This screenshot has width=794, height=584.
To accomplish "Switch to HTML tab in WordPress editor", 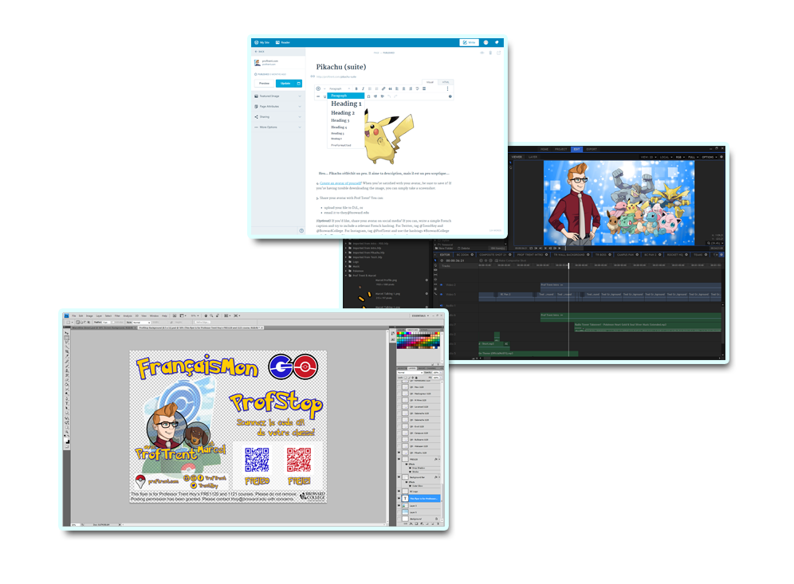I will [x=446, y=82].
